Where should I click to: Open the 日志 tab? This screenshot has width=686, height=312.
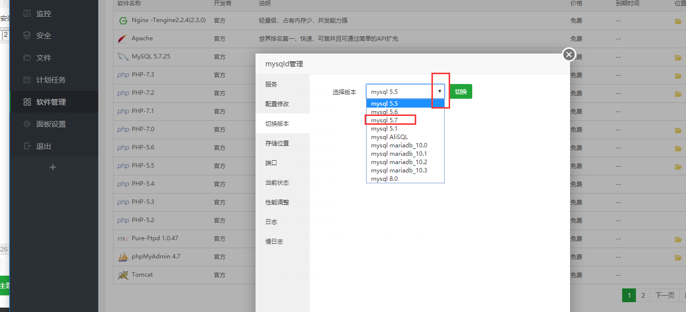pyautogui.click(x=283, y=222)
